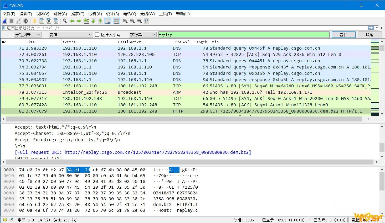Open the 工具(T) menu
The width and height of the screenshot is (385, 223).
[165, 14]
